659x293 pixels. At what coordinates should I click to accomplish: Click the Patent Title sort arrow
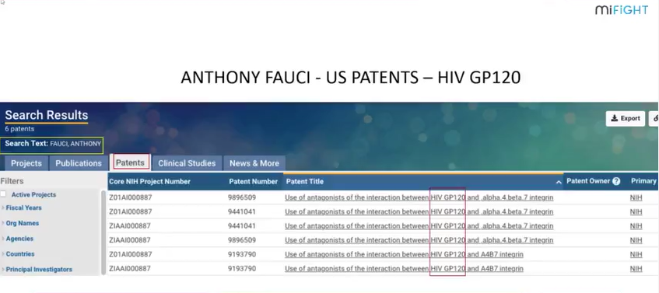tap(558, 182)
